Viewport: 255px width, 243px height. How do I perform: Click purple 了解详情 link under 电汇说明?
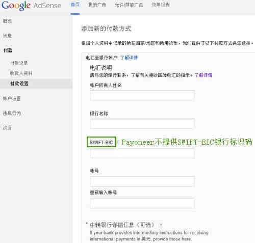point(203,75)
